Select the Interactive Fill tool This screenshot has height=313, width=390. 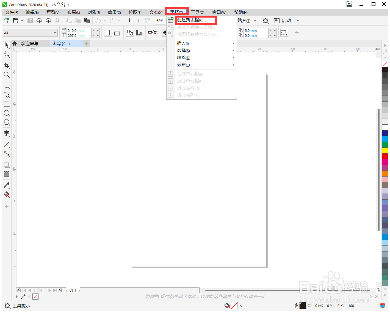pyautogui.click(x=7, y=194)
